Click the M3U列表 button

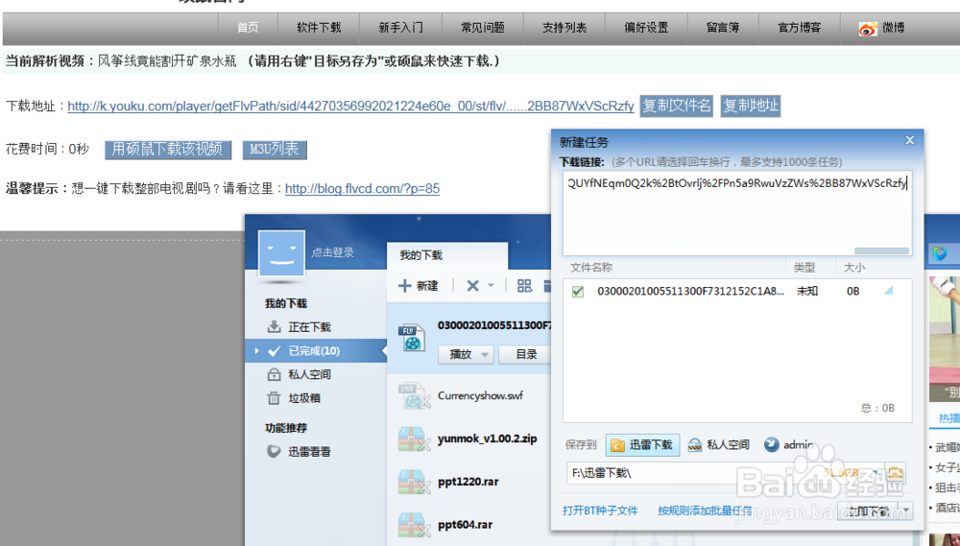click(275, 150)
